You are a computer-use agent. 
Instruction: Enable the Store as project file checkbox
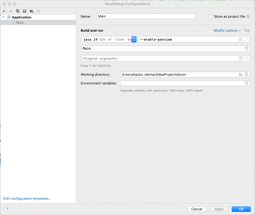(210, 16)
